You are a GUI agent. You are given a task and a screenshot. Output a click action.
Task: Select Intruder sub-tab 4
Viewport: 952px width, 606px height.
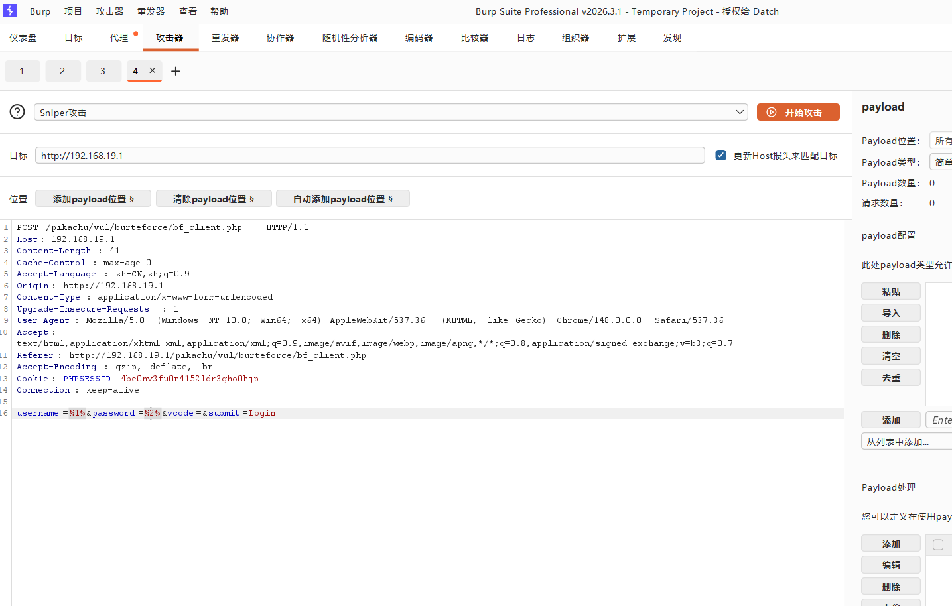(x=135, y=71)
